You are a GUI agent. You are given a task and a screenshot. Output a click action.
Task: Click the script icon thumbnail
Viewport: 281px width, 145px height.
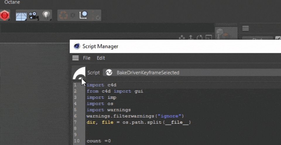79,73
